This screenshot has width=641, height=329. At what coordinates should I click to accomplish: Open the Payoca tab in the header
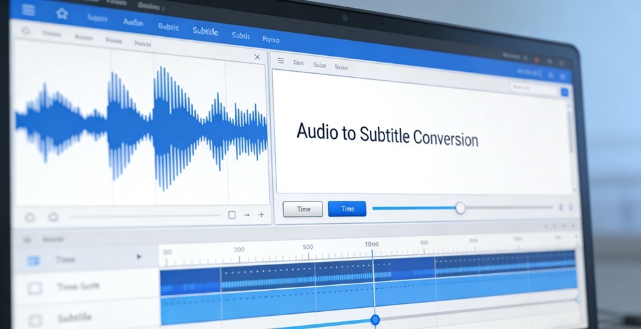(x=270, y=39)
